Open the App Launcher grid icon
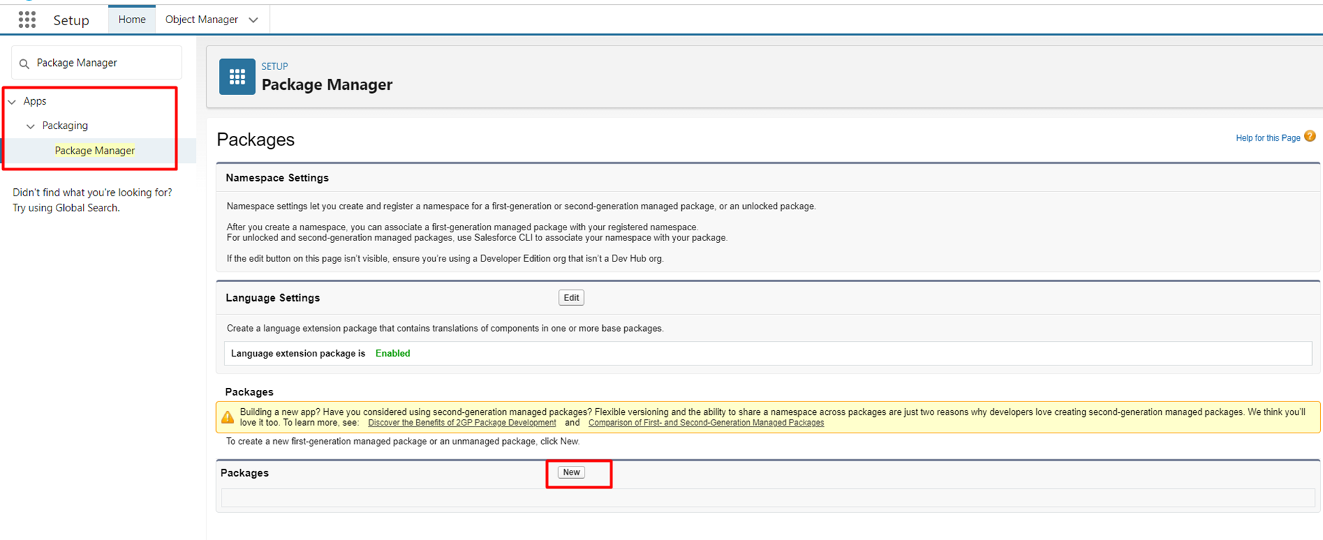This screenshot has width=1323, height=540. pyautogui.click(x=27, y=20)
